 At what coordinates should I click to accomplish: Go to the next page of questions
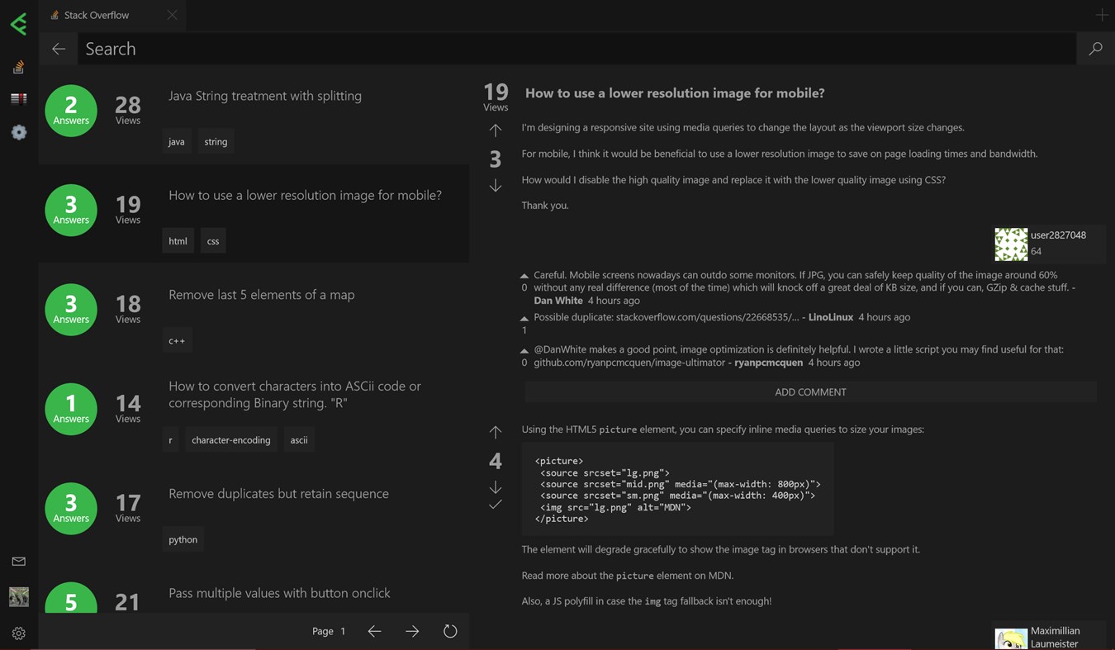click(x=412, y=631)
